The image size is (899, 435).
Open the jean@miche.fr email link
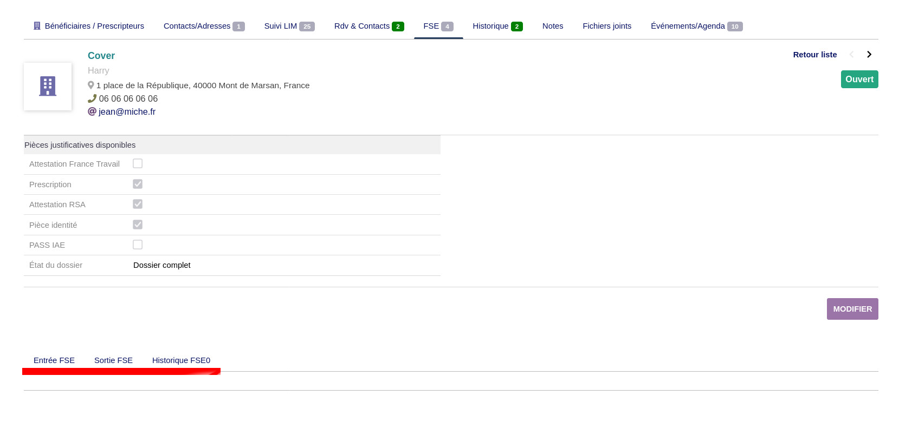pyautogui.click(x=127, y=111)
